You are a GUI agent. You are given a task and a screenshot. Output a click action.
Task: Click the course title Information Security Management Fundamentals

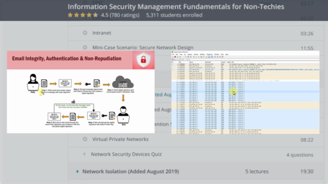[176, 7]
